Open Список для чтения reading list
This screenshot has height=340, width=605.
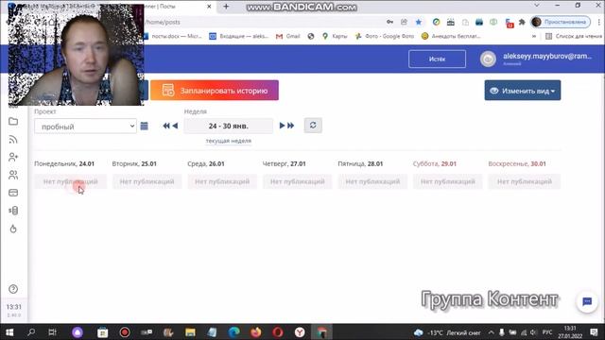[x=574, y=36]
